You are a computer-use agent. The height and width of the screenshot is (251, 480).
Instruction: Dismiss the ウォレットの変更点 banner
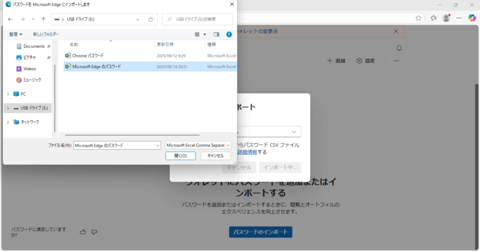(396, 31)
